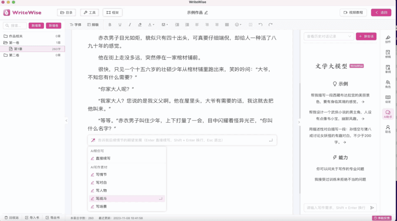
Task: Toggle bold formatting in the toolbar
Action: 110,25
